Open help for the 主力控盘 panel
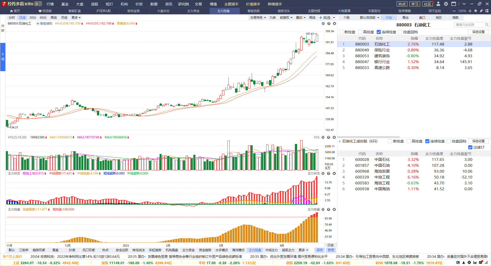This screenshot has height=266, width=491. pos(329,209)
